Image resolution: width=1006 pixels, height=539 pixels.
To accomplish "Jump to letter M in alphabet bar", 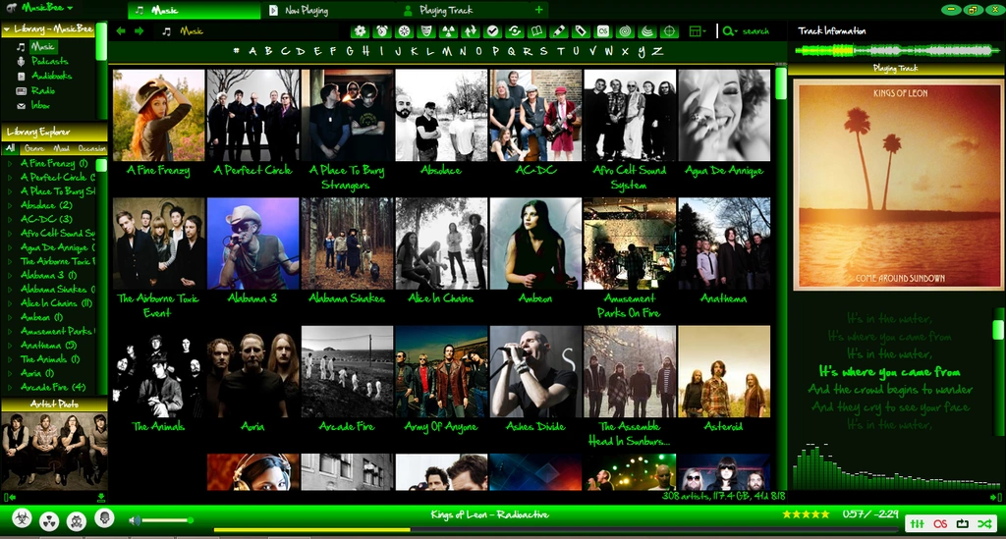I will (447, 51).
